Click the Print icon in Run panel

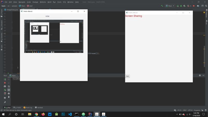click(x=9, y=93)
